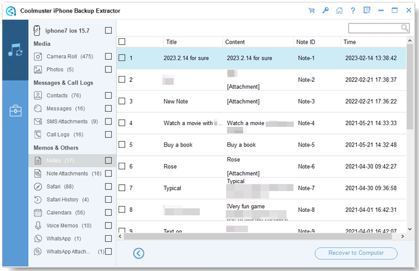Click time 2021-04-30 09:42:27
This screenshot has height=271, width=419.
(371, 166)
